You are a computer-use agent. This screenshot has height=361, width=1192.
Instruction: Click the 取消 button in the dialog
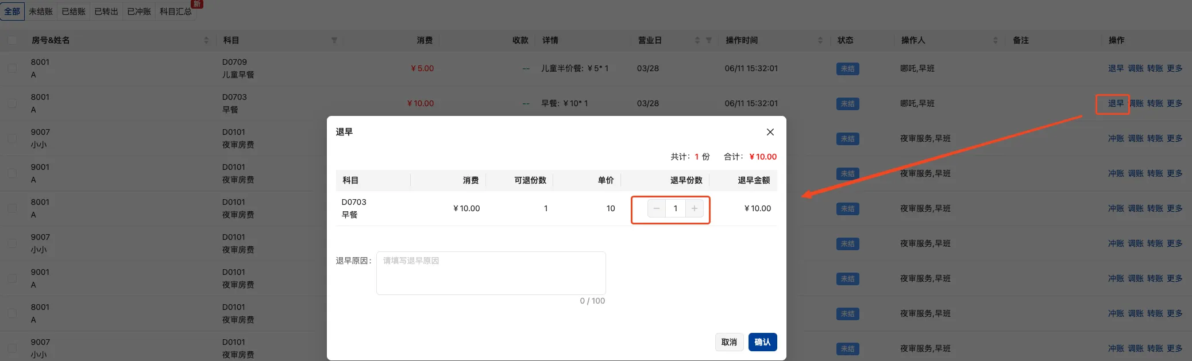[x=729, y=342]
